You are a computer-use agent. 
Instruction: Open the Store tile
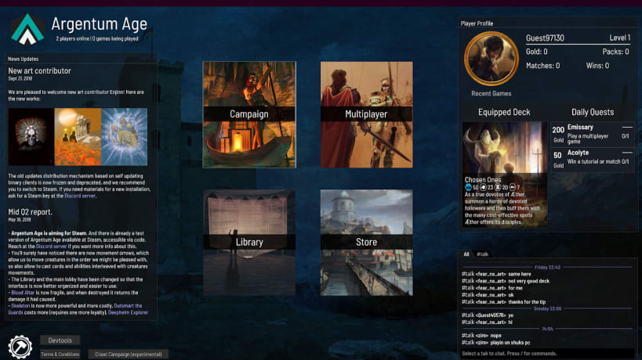366,243
